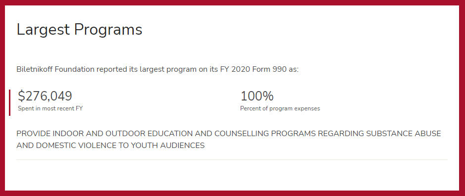Select the $276,049 spending amount

click(45, 97)
